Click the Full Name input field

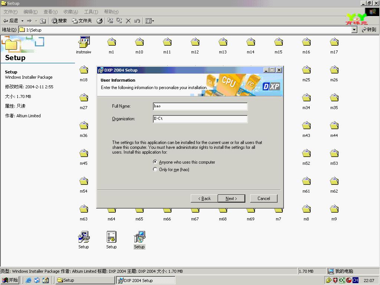click(200, 106)
